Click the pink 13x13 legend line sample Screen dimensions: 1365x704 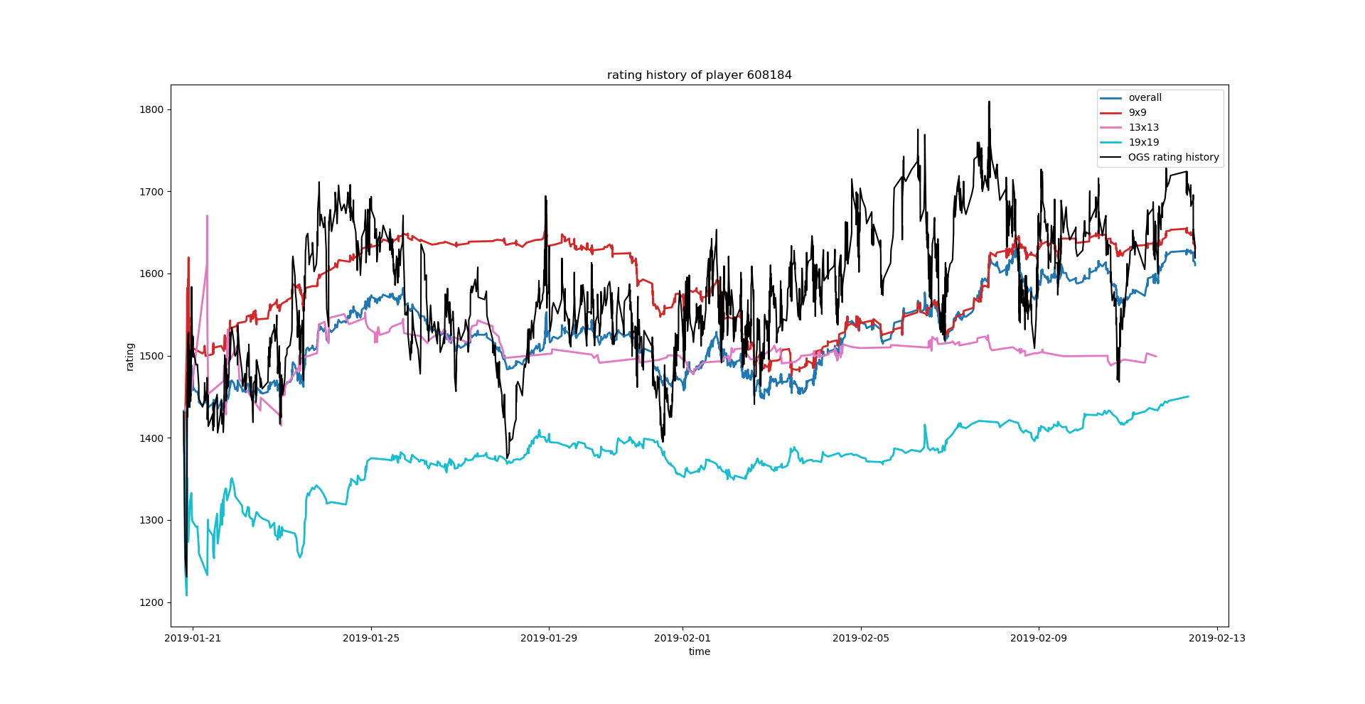coord(1110,128)
